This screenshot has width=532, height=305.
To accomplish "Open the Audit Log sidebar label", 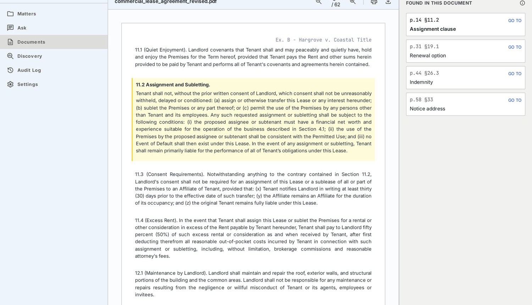I will [29, 70].
